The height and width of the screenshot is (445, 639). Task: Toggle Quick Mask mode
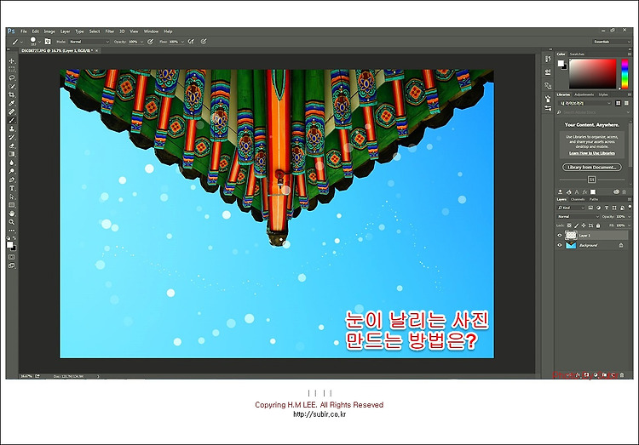(x=12, y=257)
